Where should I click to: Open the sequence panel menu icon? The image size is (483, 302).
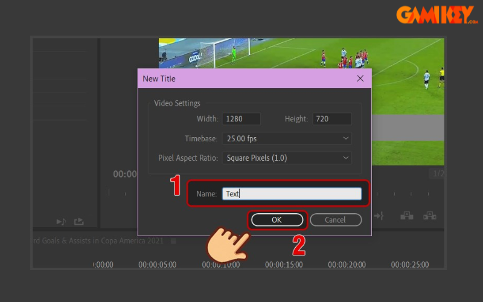tap(173, 241)
